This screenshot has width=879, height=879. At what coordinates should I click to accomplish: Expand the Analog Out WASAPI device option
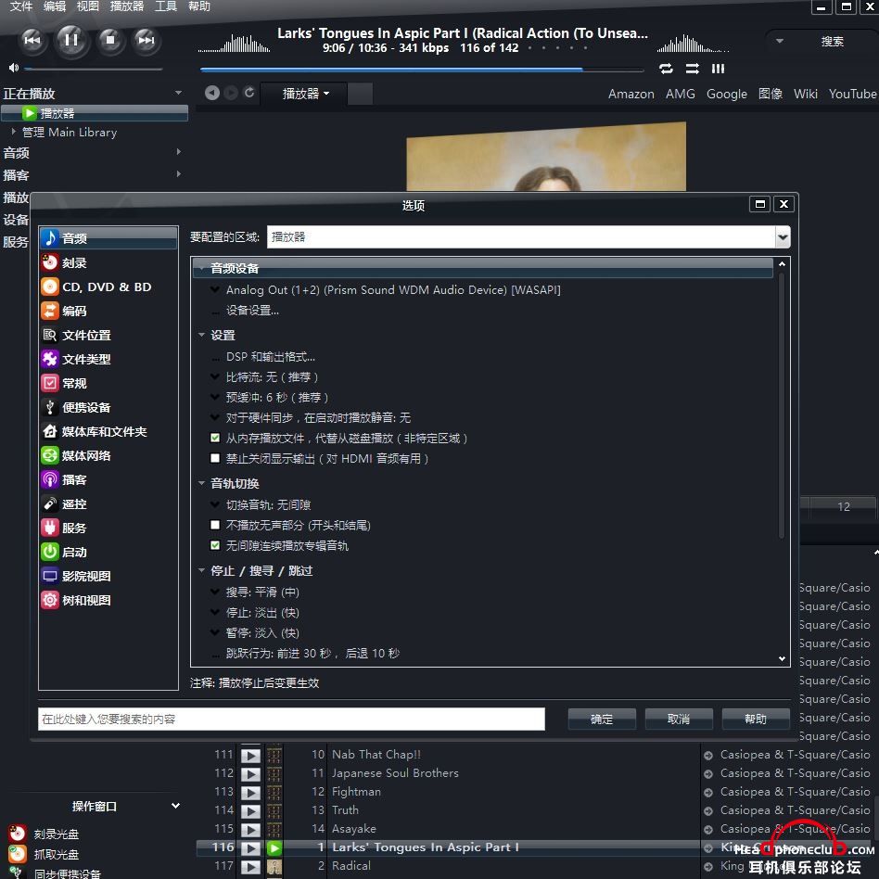pos(214,290)
